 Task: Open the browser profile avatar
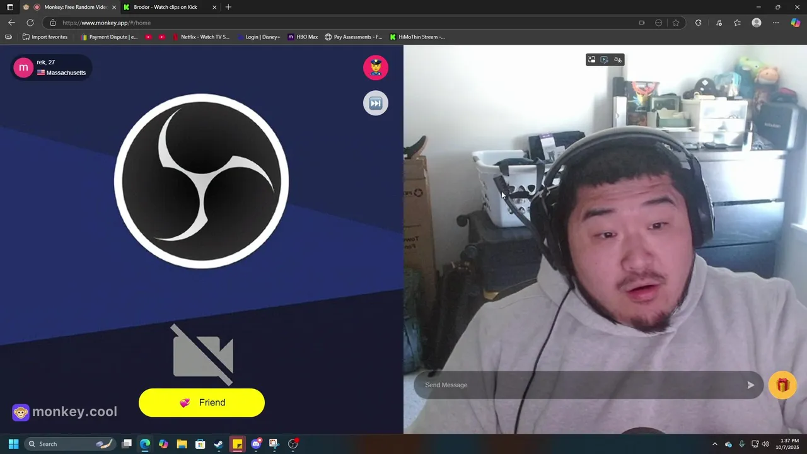pyautogui.click(x=757, y=23)
